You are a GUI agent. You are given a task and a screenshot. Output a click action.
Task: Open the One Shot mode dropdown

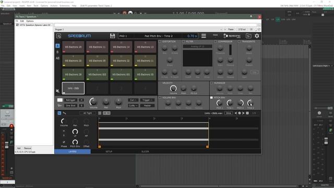pos(71,105)
